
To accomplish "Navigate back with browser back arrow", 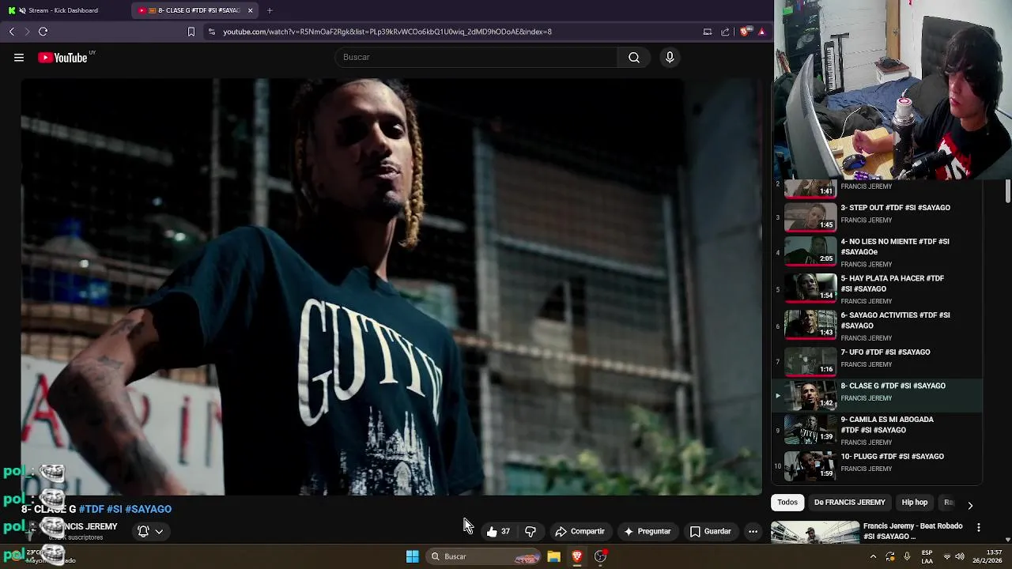I will coord(12,32).
